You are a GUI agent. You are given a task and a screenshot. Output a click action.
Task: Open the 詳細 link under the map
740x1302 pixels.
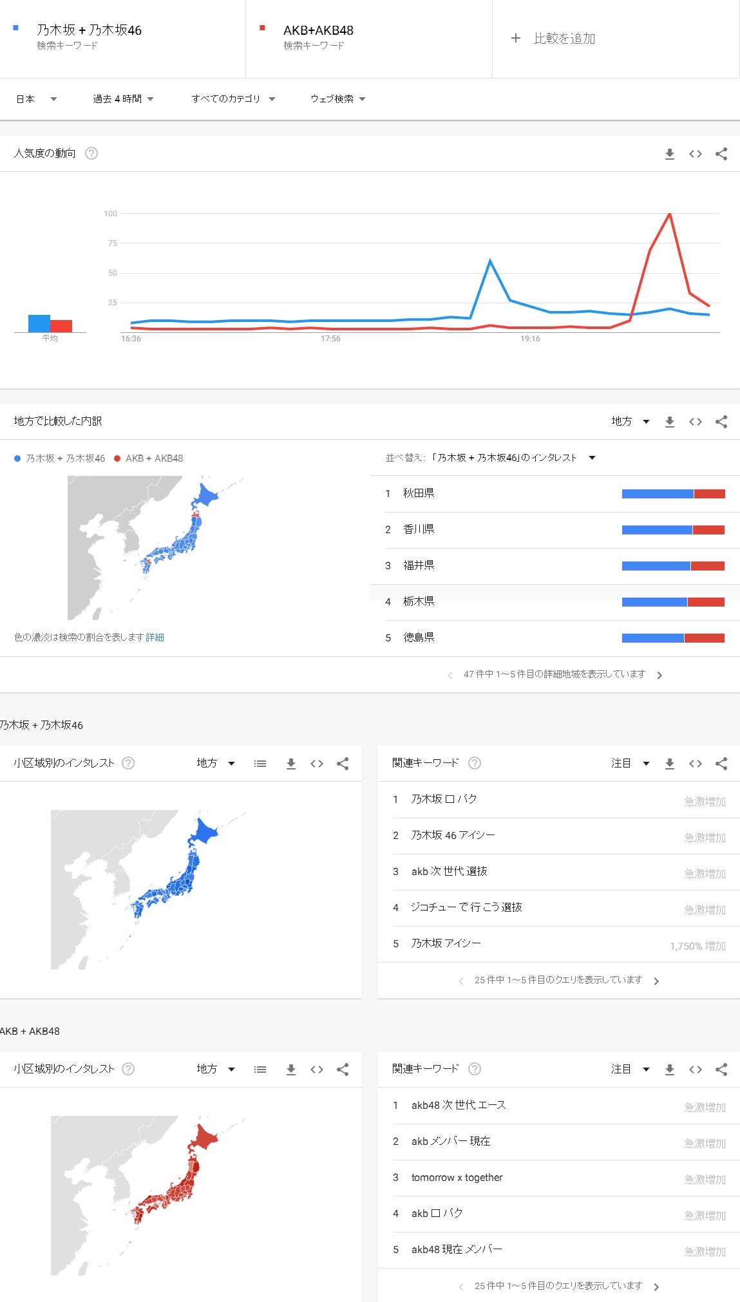155,637
